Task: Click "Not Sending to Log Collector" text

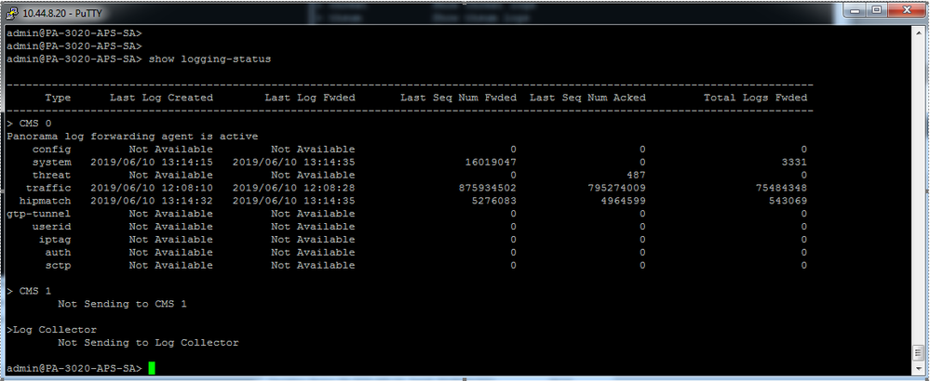Action: tap(148, 343)
